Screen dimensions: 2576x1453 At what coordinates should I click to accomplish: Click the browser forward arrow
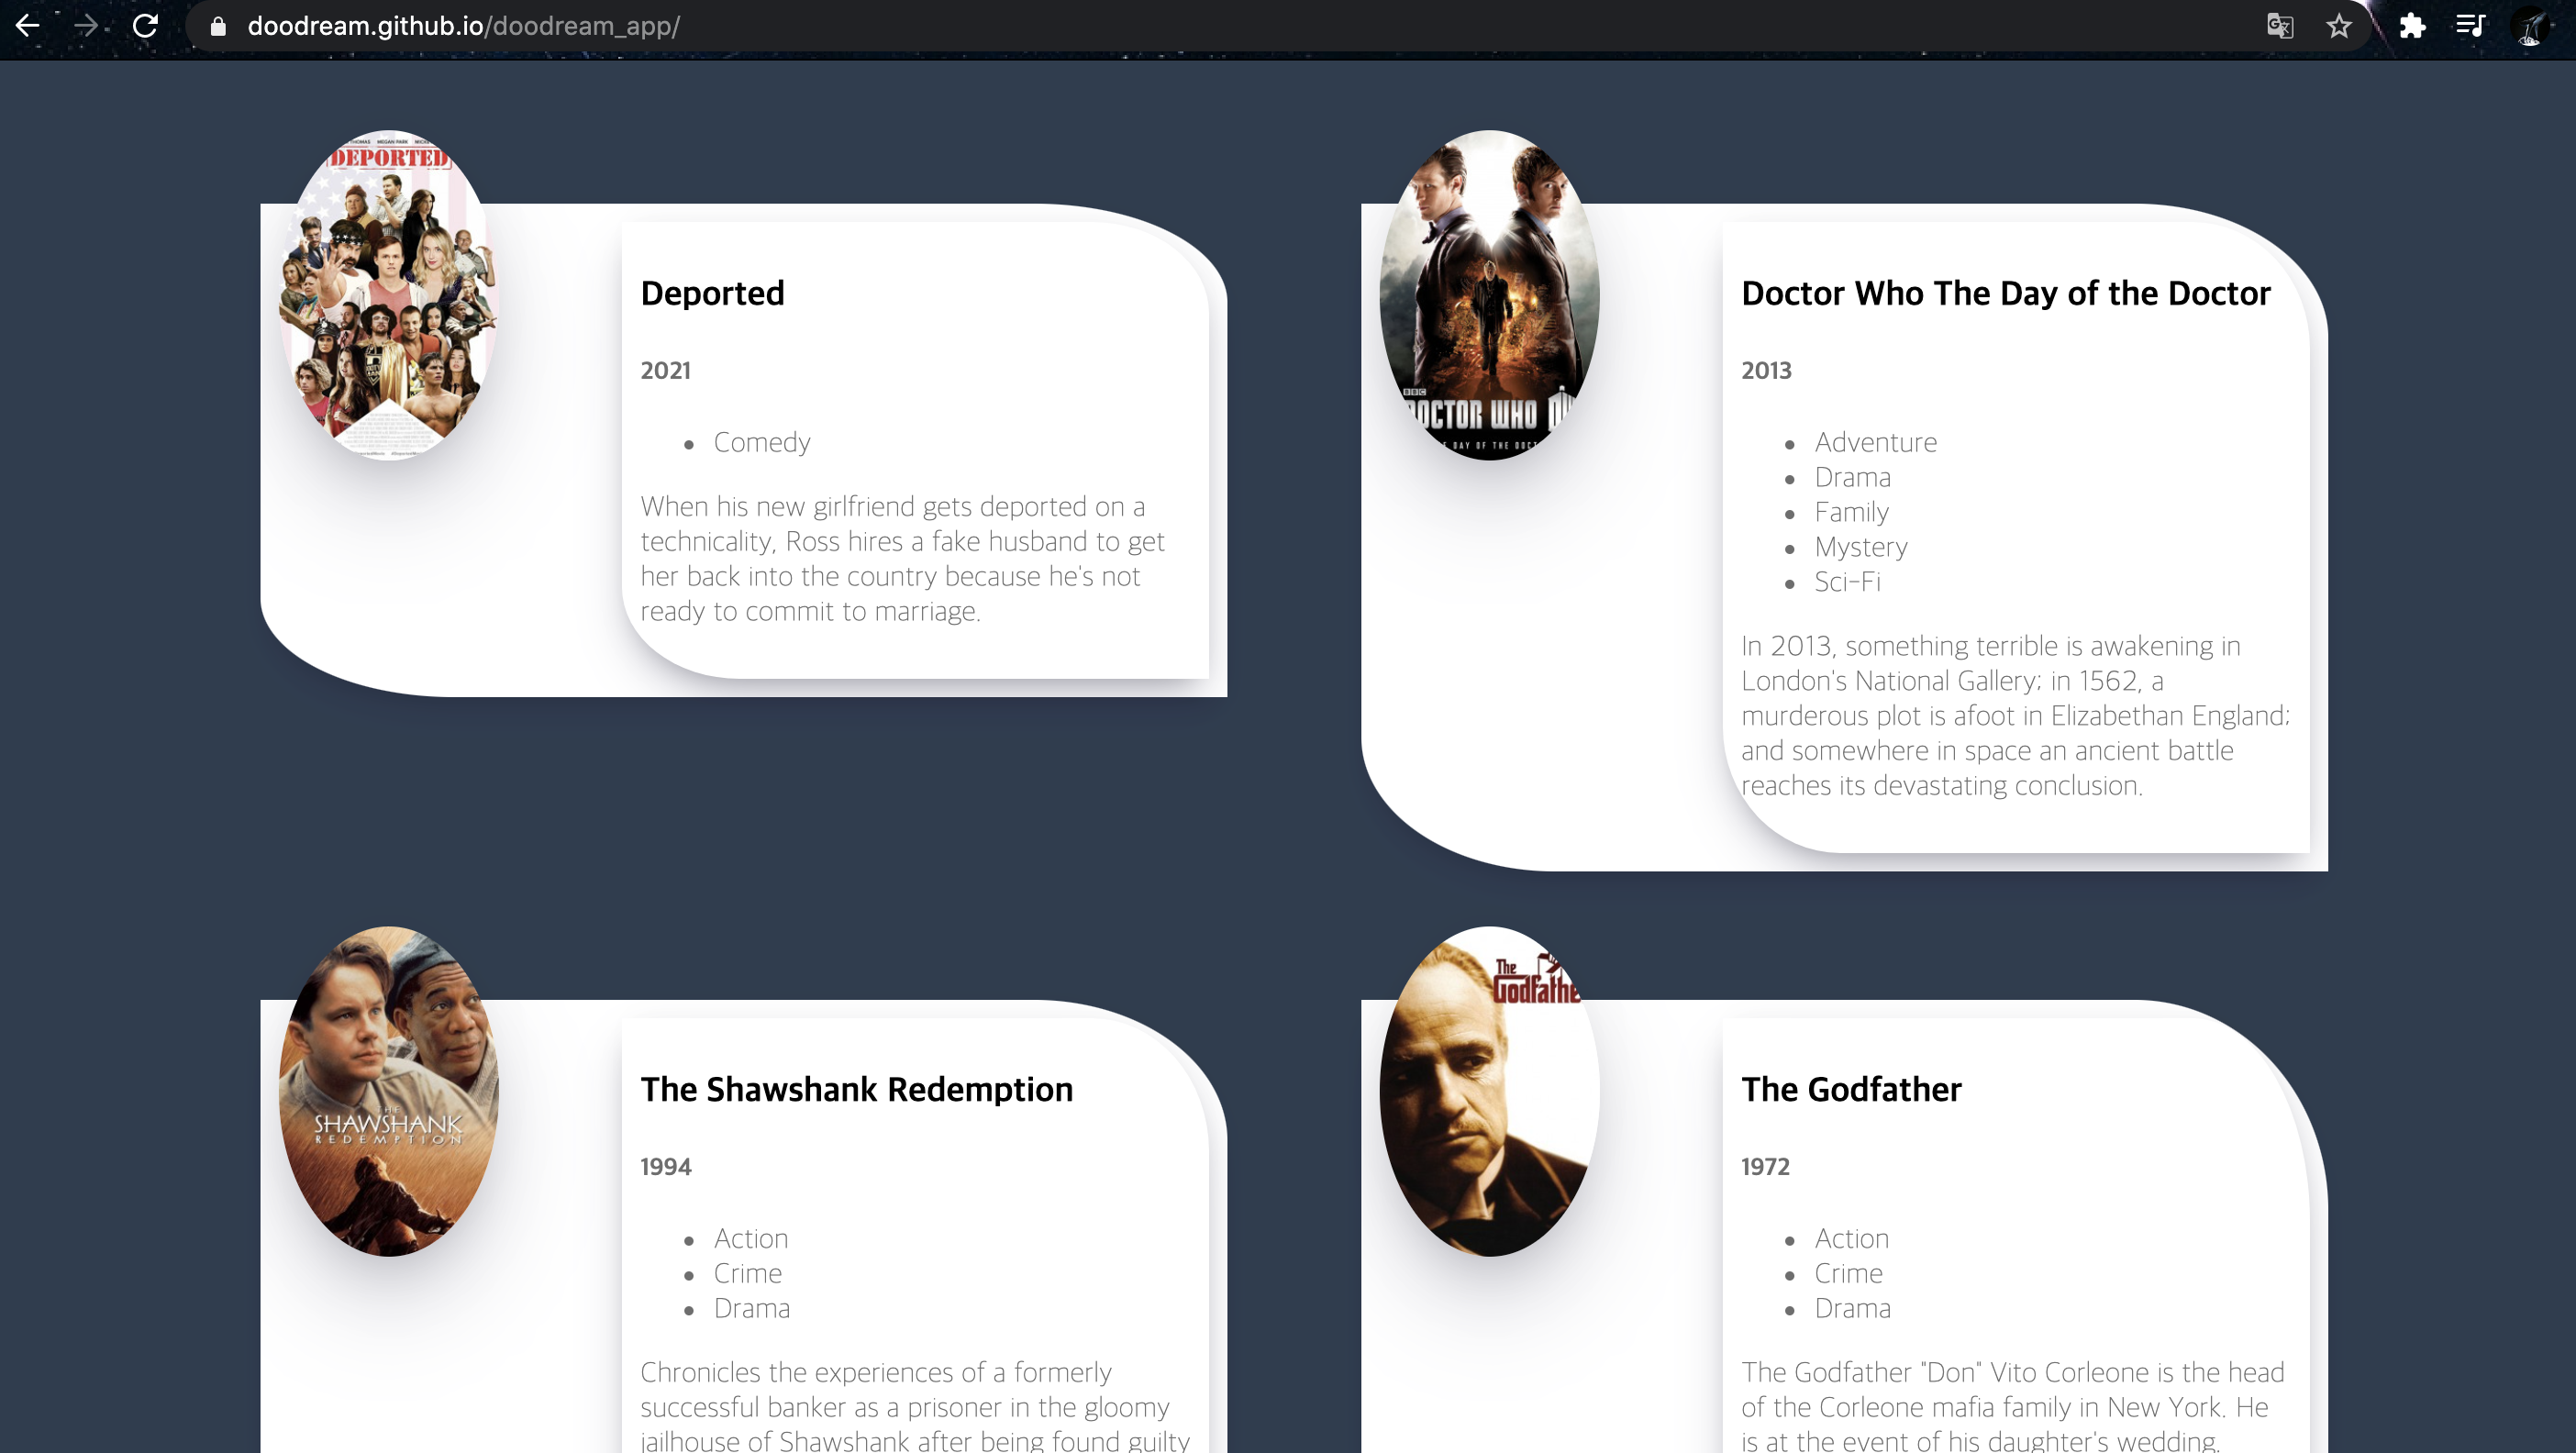point(87,26)
